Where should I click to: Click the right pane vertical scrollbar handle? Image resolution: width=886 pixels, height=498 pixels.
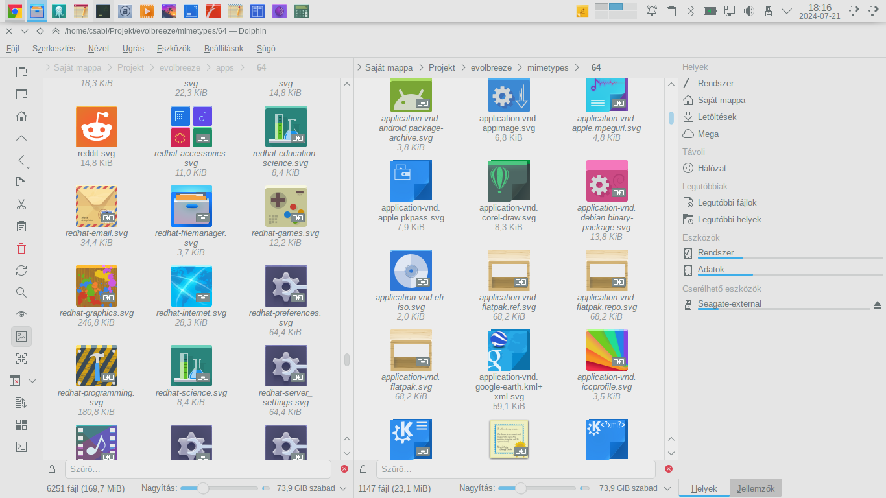(x=671, y=117)
